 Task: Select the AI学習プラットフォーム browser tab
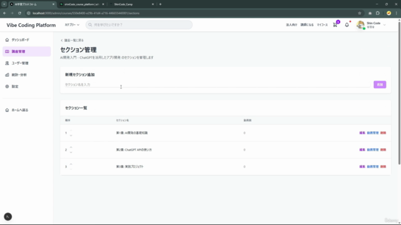pyautogui.click(x=32, y=4)
